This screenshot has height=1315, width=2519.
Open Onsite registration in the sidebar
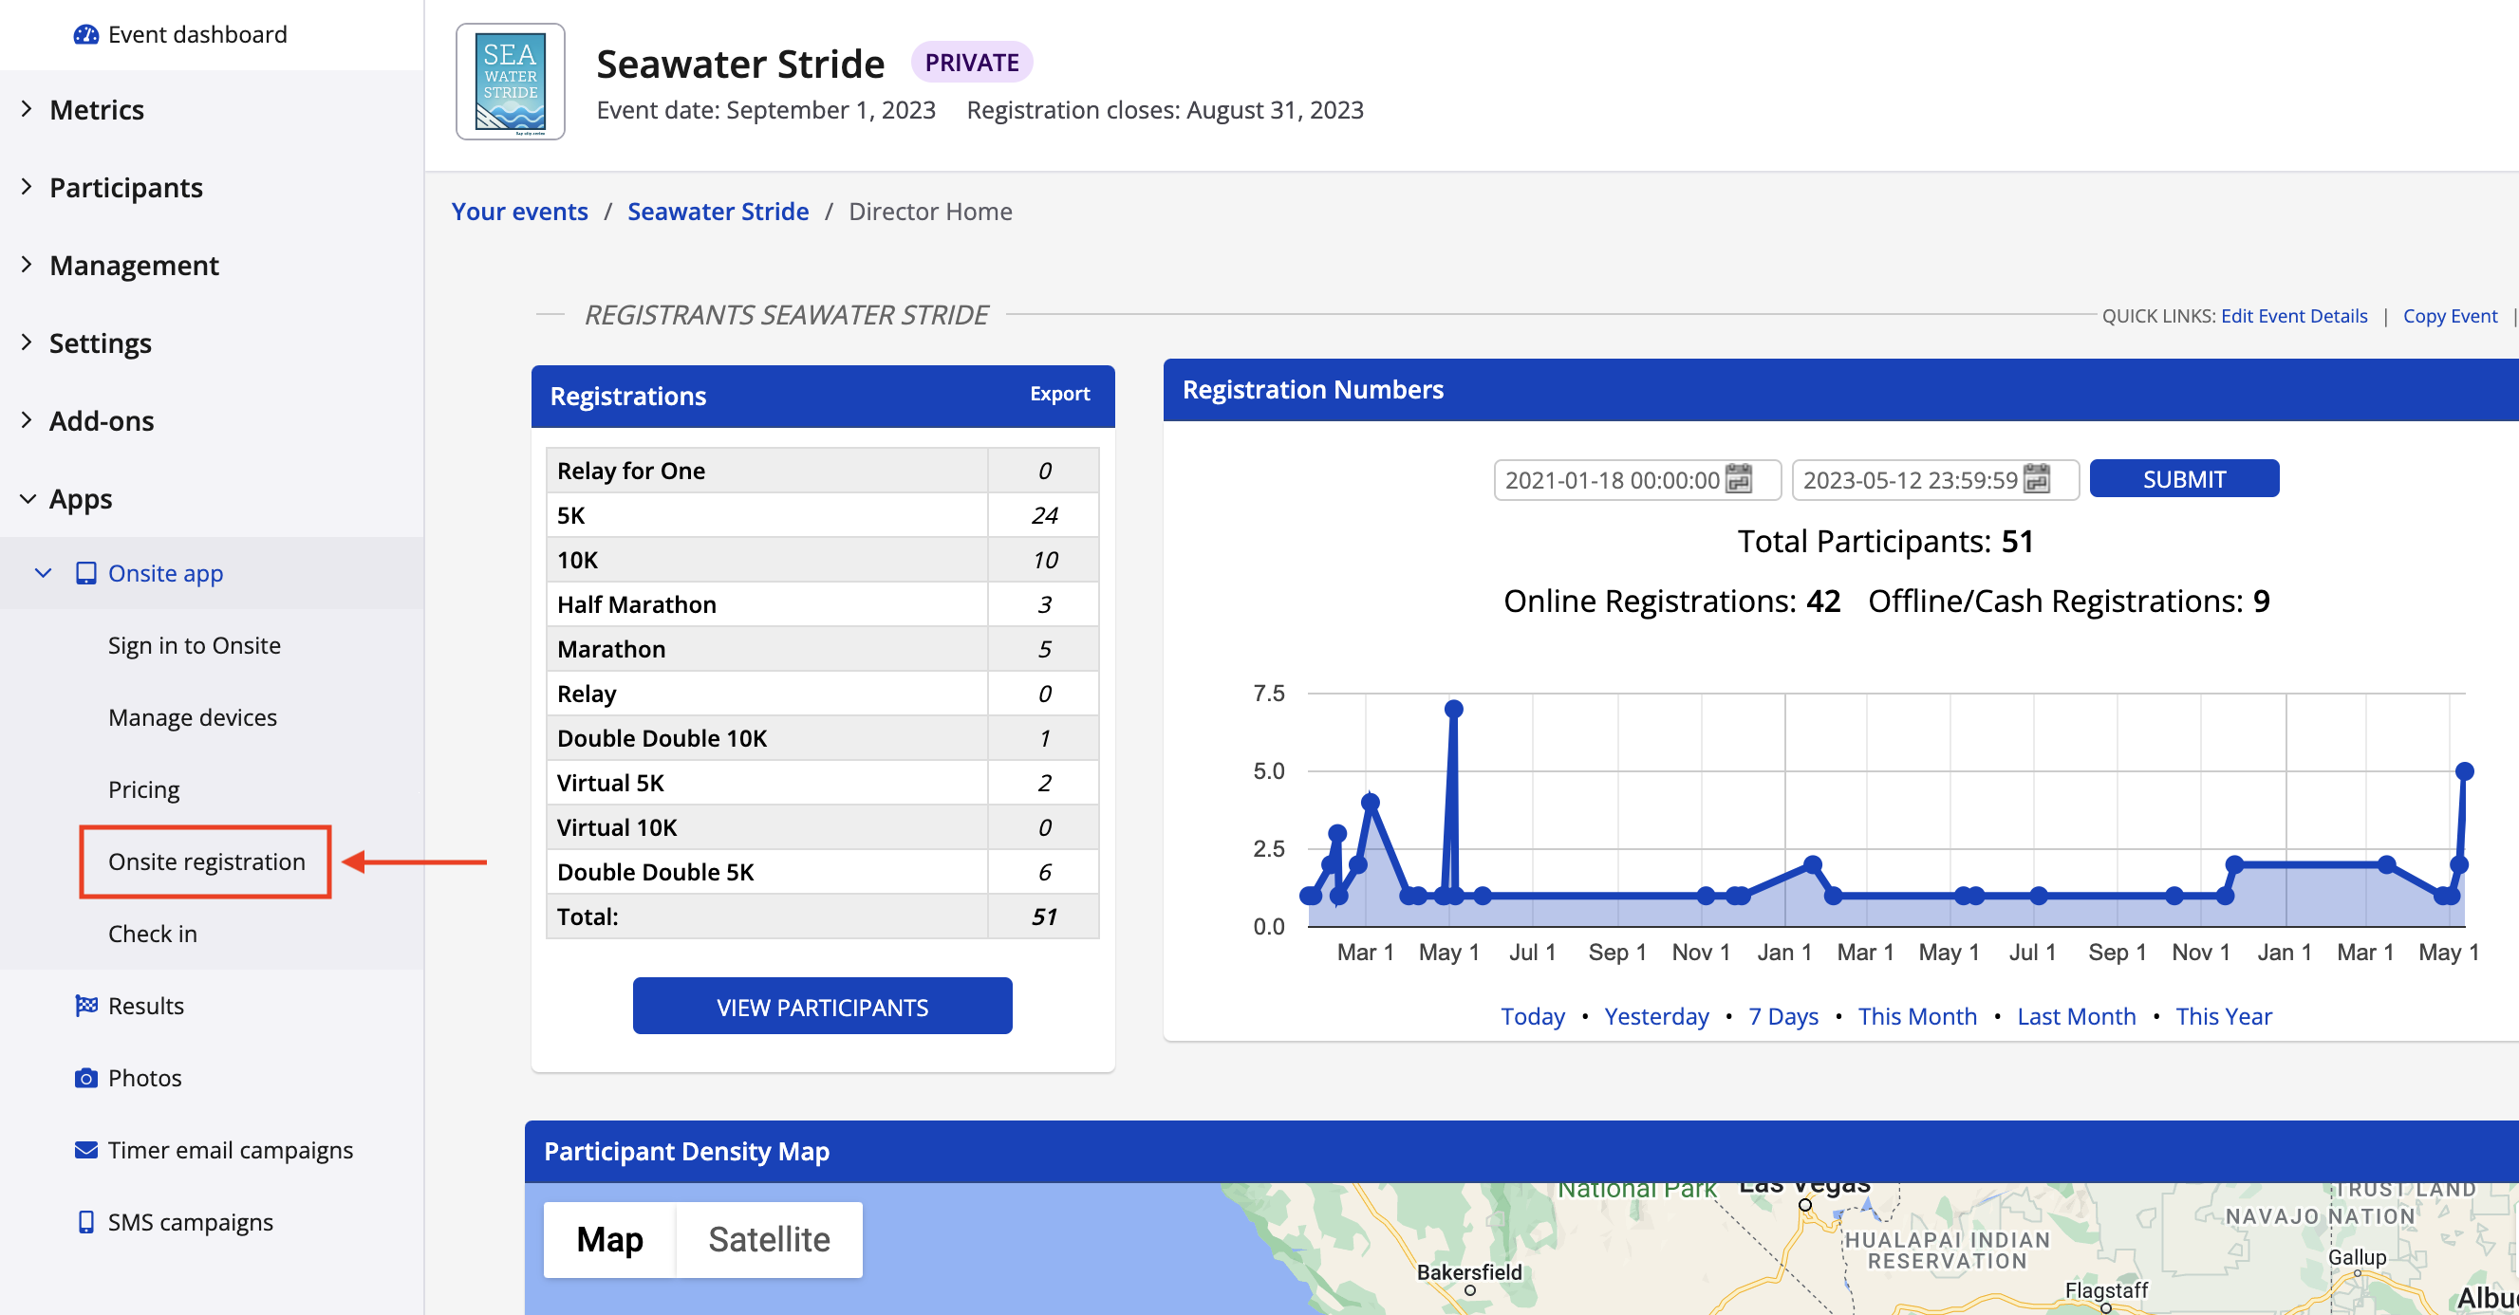(x=206, y=861)
